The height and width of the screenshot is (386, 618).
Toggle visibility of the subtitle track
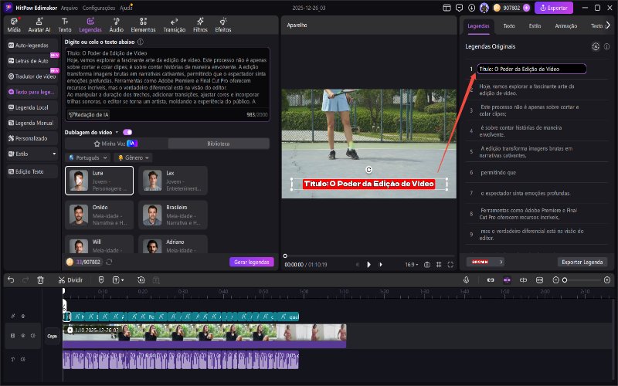click(23, 317)
